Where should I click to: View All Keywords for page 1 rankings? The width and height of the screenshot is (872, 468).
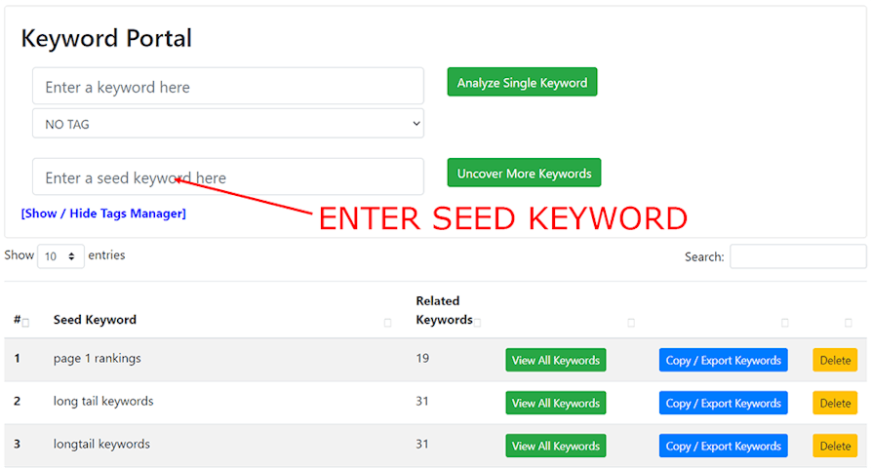tap(555, 360)
